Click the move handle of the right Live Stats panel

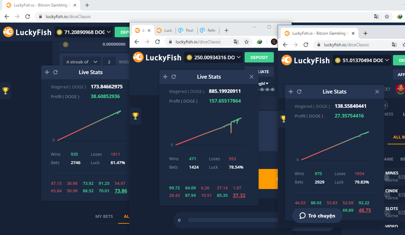tap(291, 92)
